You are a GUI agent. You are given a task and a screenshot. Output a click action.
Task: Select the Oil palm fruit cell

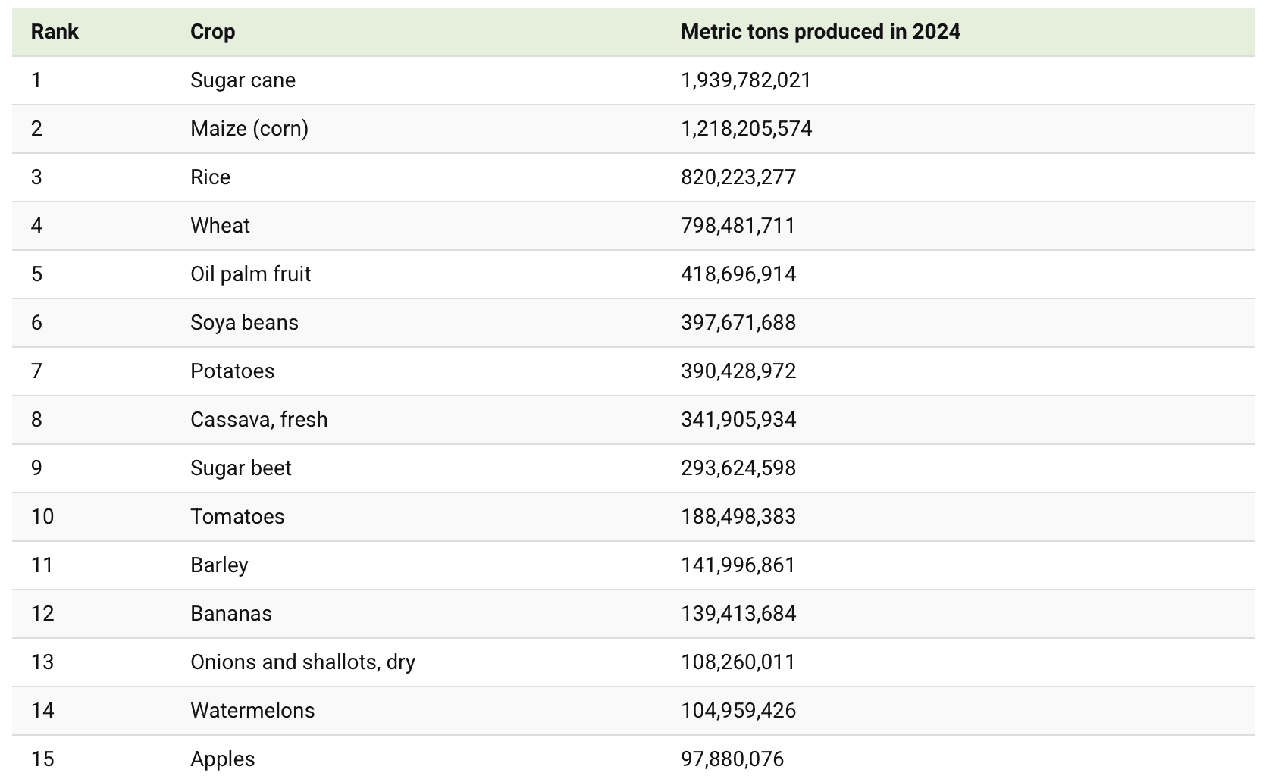click(250, 274)
